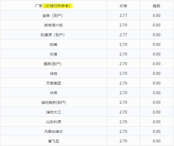Click the 山东科源 manufacturer cell

pos(54,122)
